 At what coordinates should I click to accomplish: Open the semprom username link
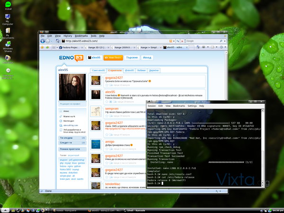point(112,109)
